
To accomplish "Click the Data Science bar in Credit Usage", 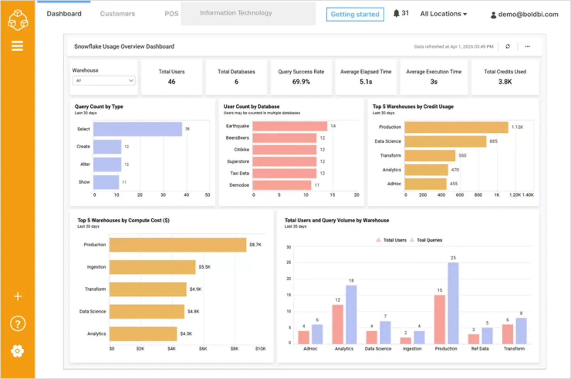I will [x=446, y=142].
